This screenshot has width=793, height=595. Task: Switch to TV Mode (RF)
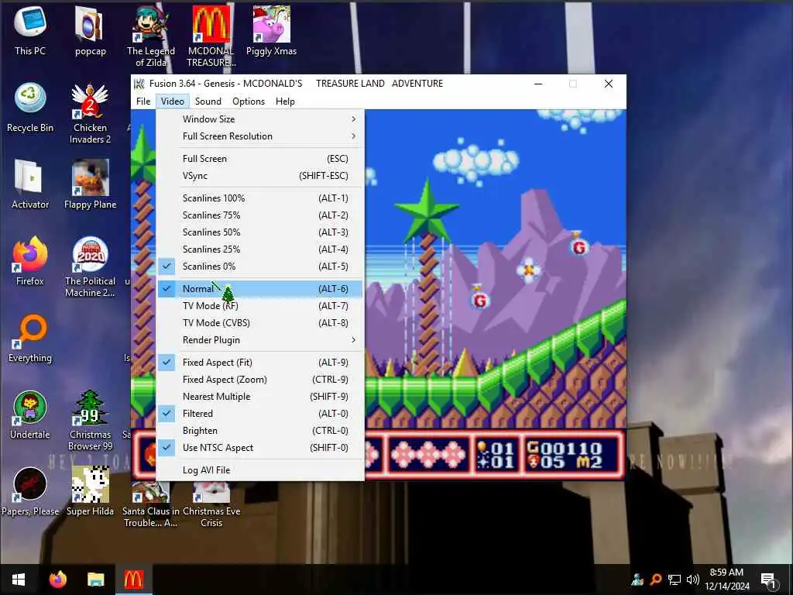coord(260,305)
